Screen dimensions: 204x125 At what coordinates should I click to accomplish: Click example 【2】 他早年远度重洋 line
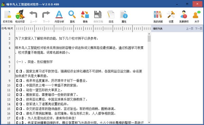(x=51, y=81)
